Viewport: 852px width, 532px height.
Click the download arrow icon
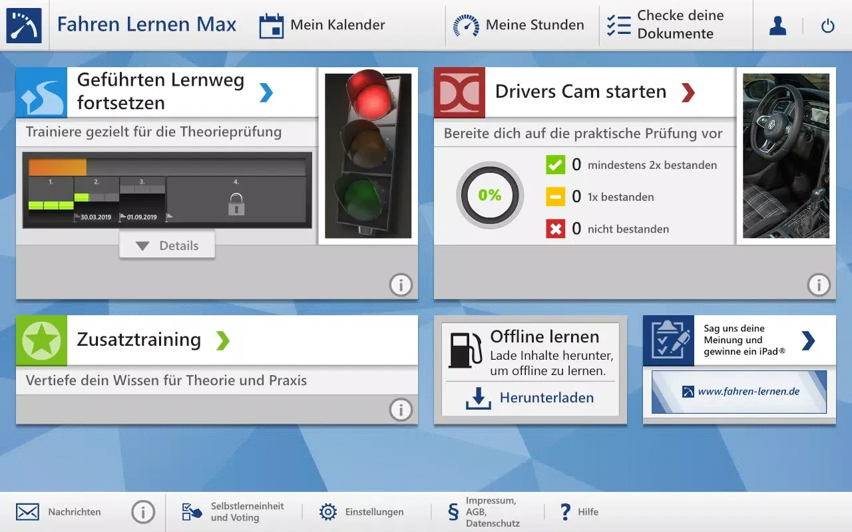coord(478,398)
